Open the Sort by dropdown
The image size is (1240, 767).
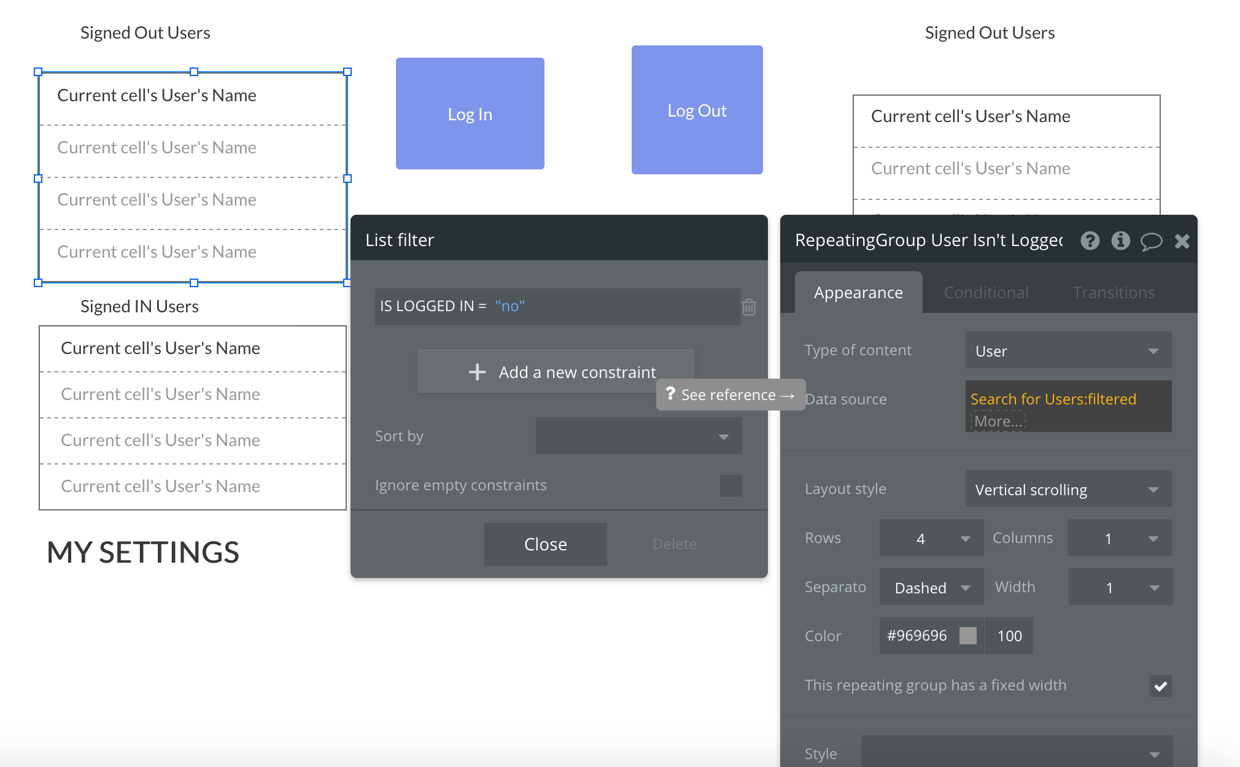click(638, 436)
